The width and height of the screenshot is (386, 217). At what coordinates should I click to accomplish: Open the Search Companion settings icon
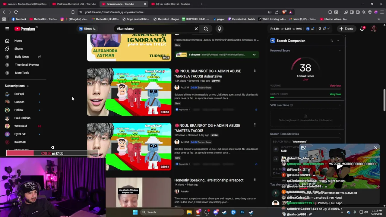[x=331, y=41]
